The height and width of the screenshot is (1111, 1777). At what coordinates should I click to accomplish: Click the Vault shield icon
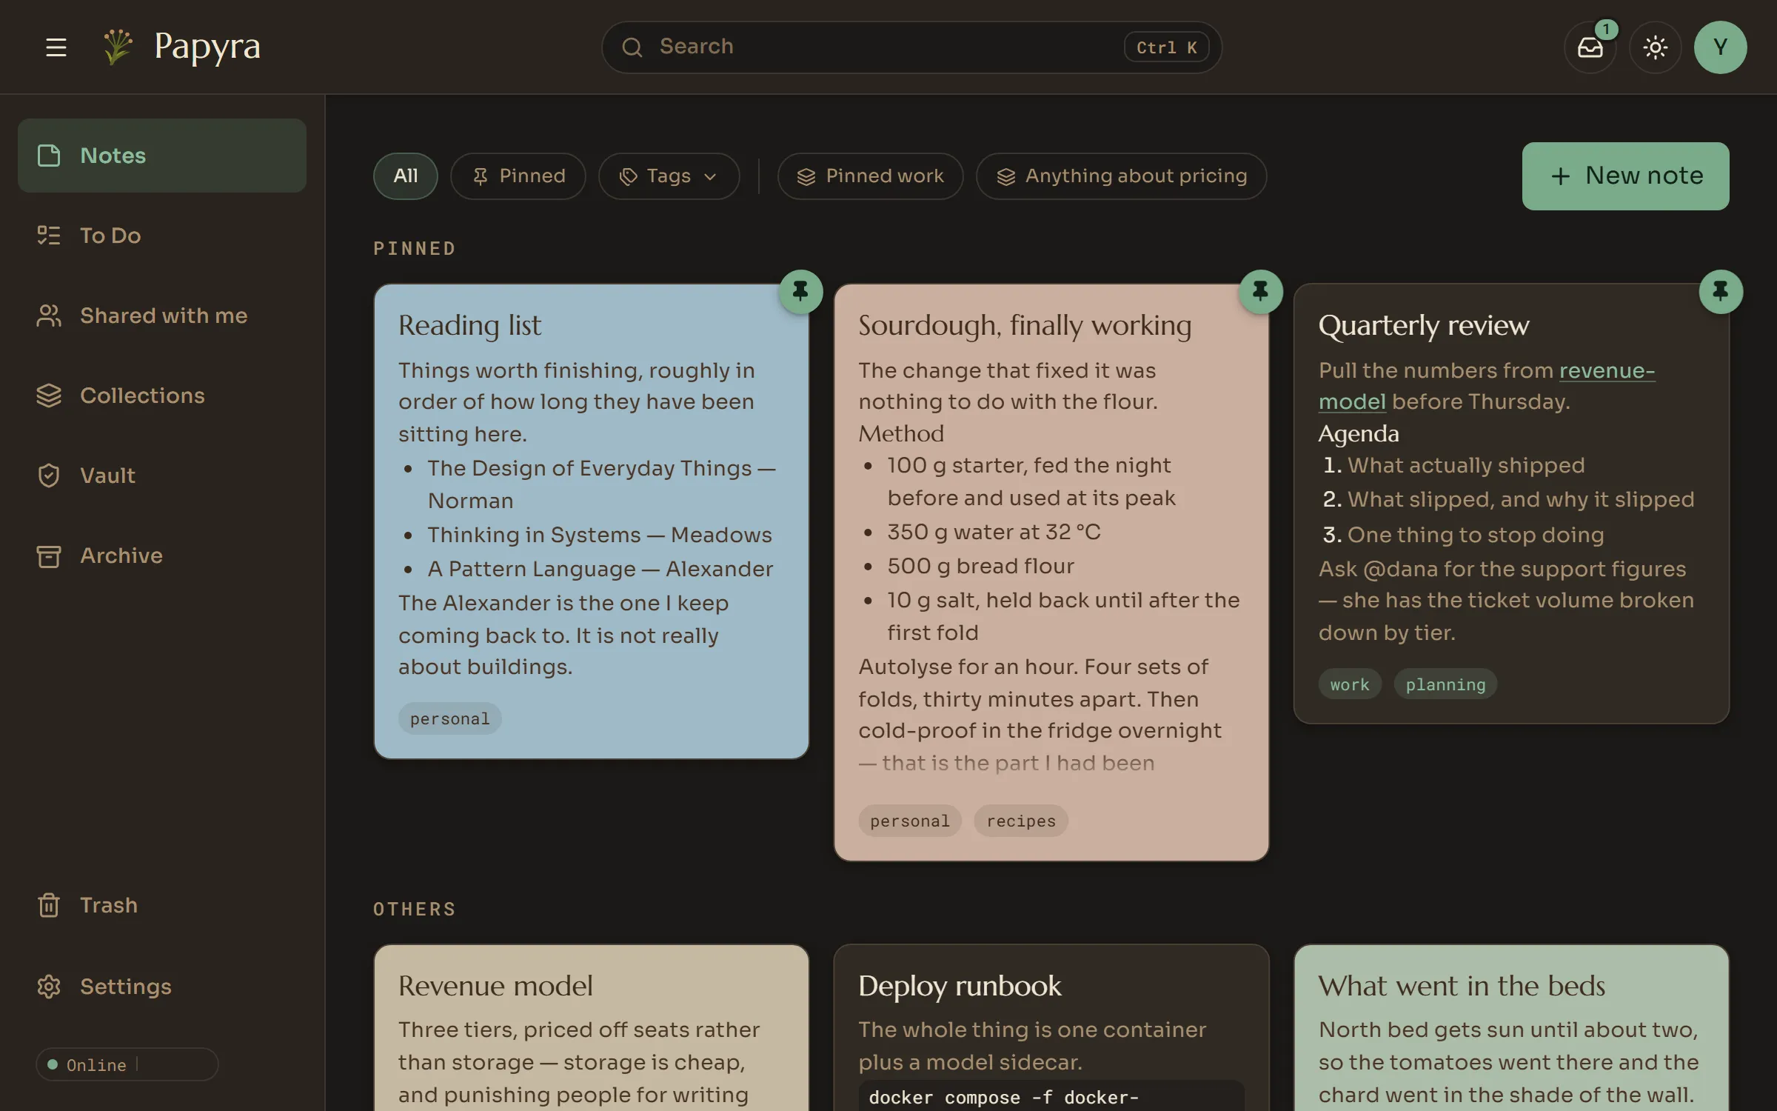coord(49,476)
